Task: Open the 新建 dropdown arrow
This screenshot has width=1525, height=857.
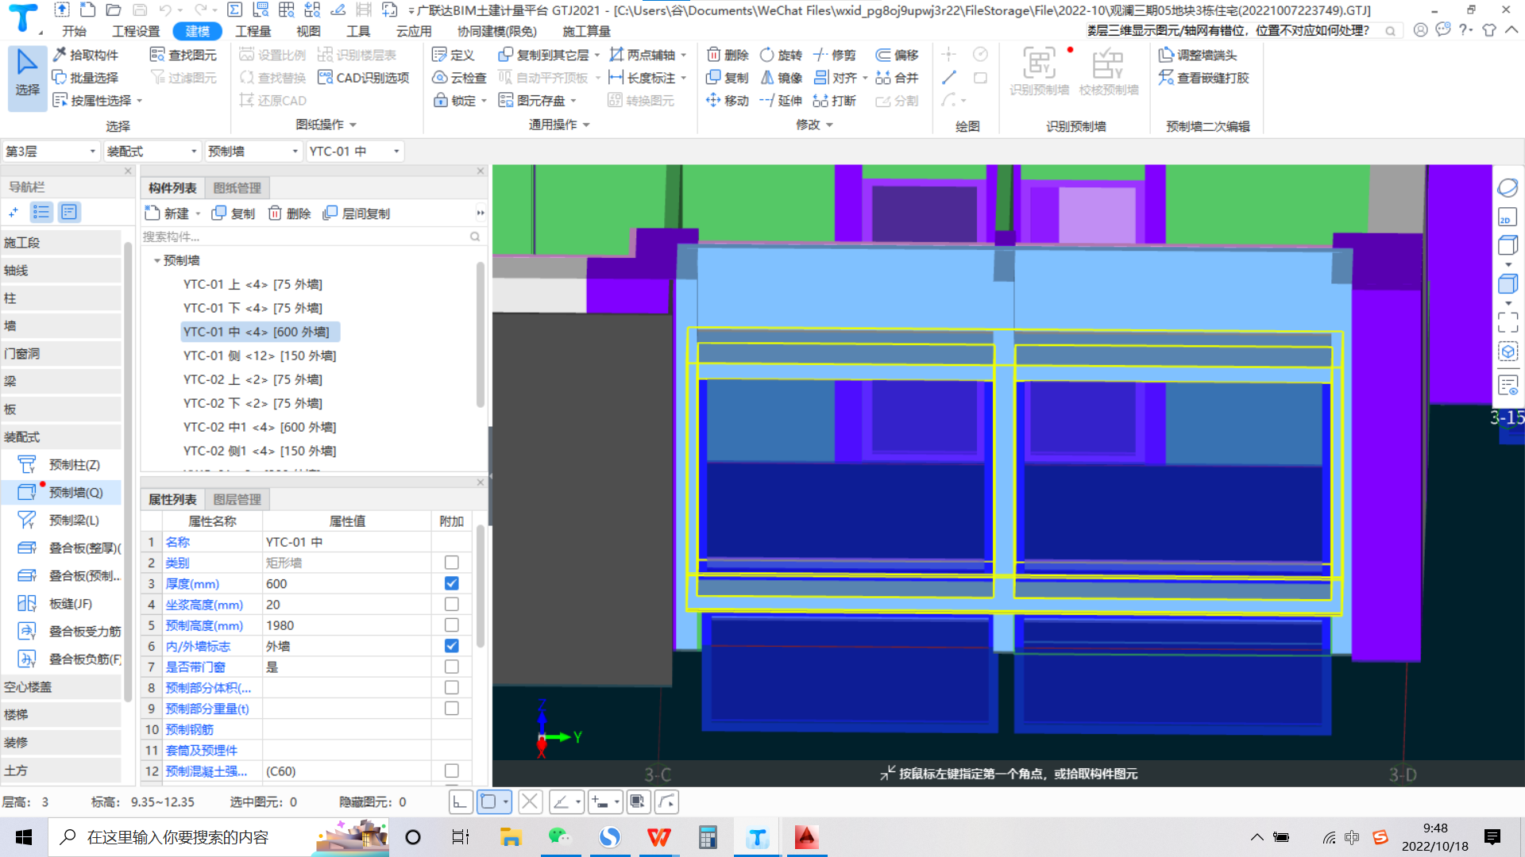Action: click(x=198, y=214)
